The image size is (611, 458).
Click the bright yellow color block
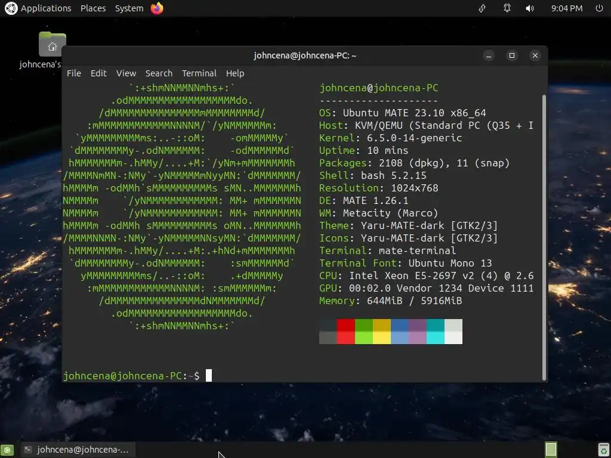click(x=382, y=338)
